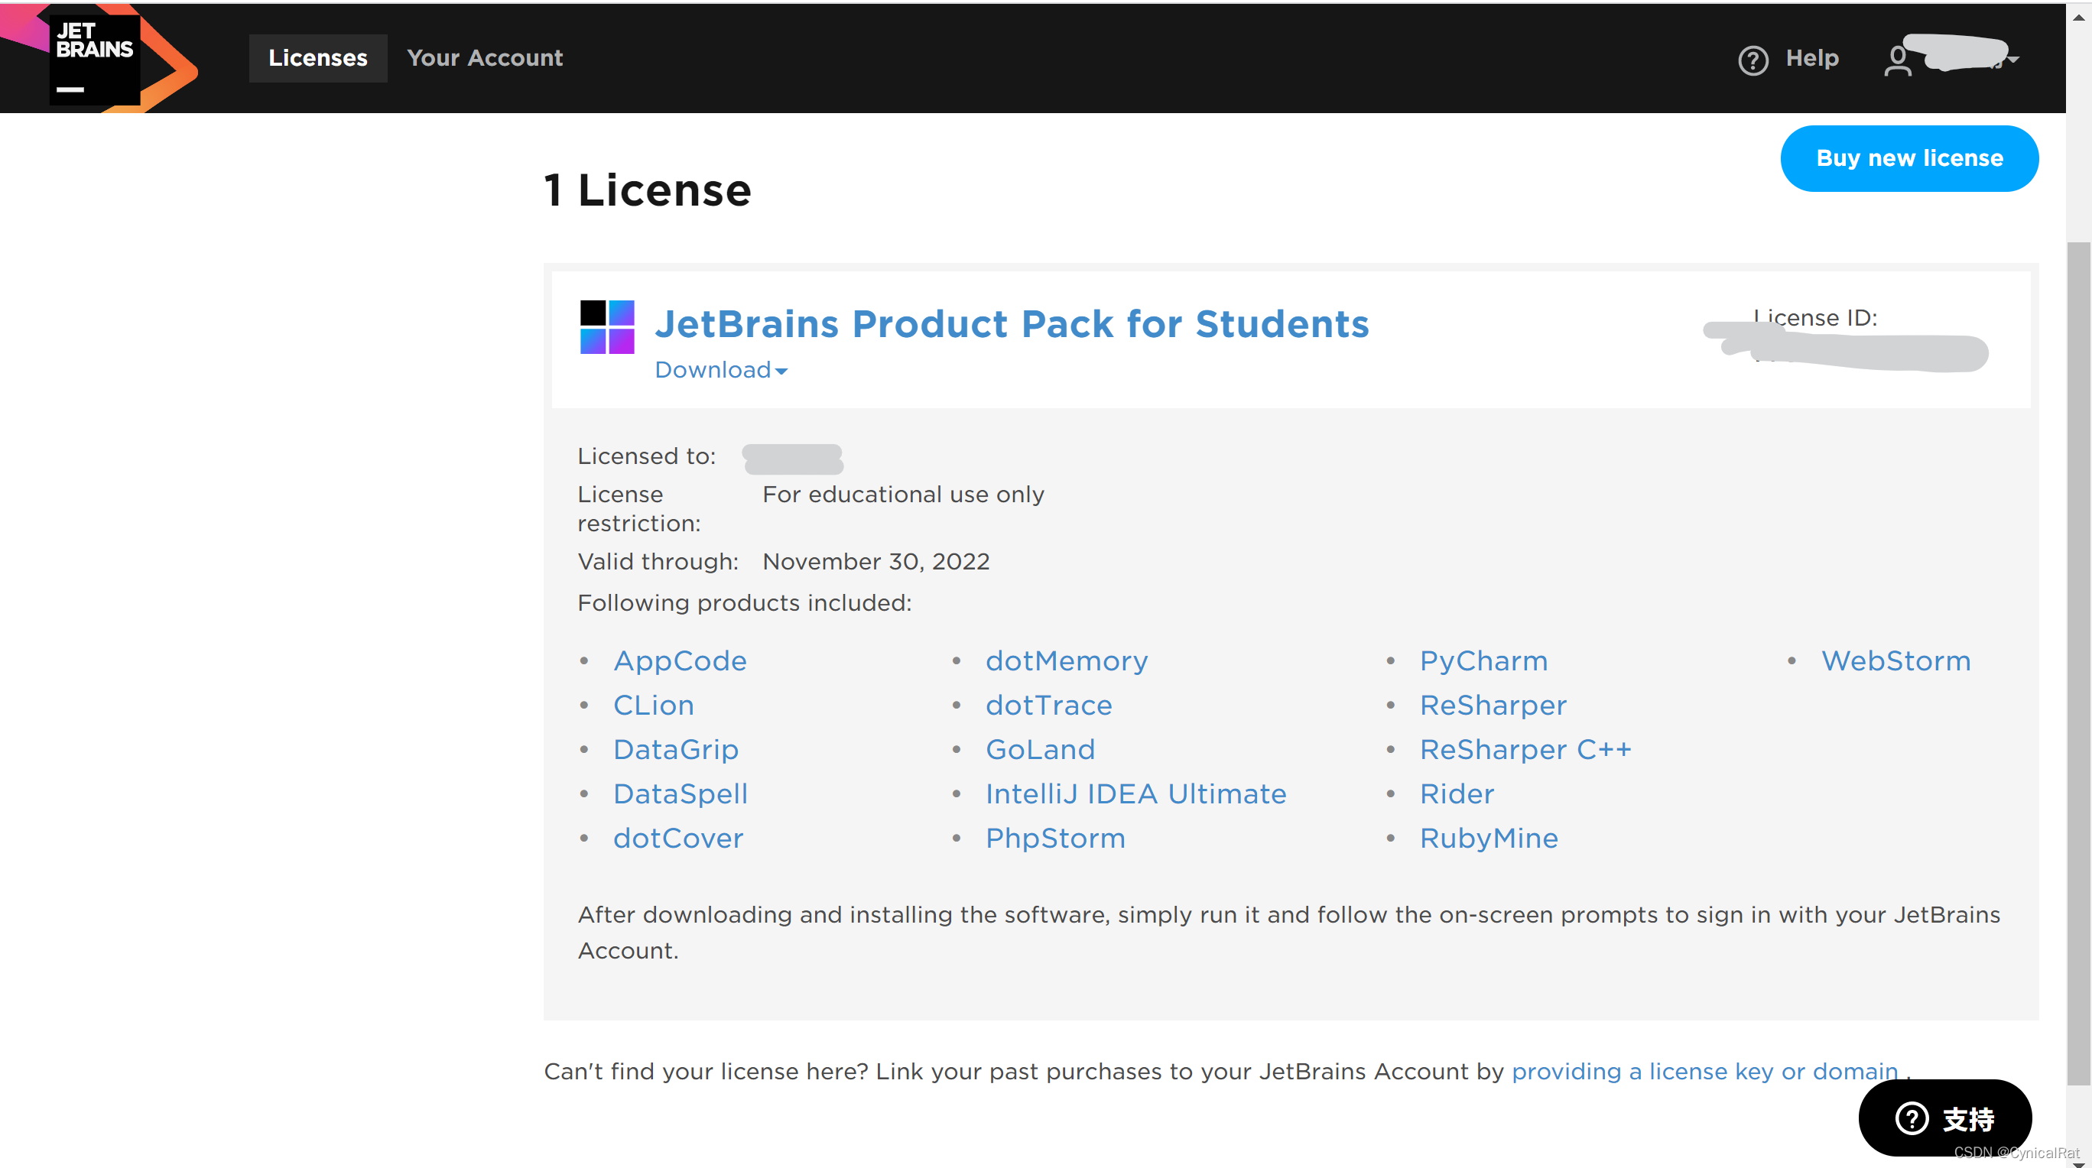Click the 'November 30, 2022' valid date
The height and width of the screenshot is (1168, 2092).
[875, 562]
